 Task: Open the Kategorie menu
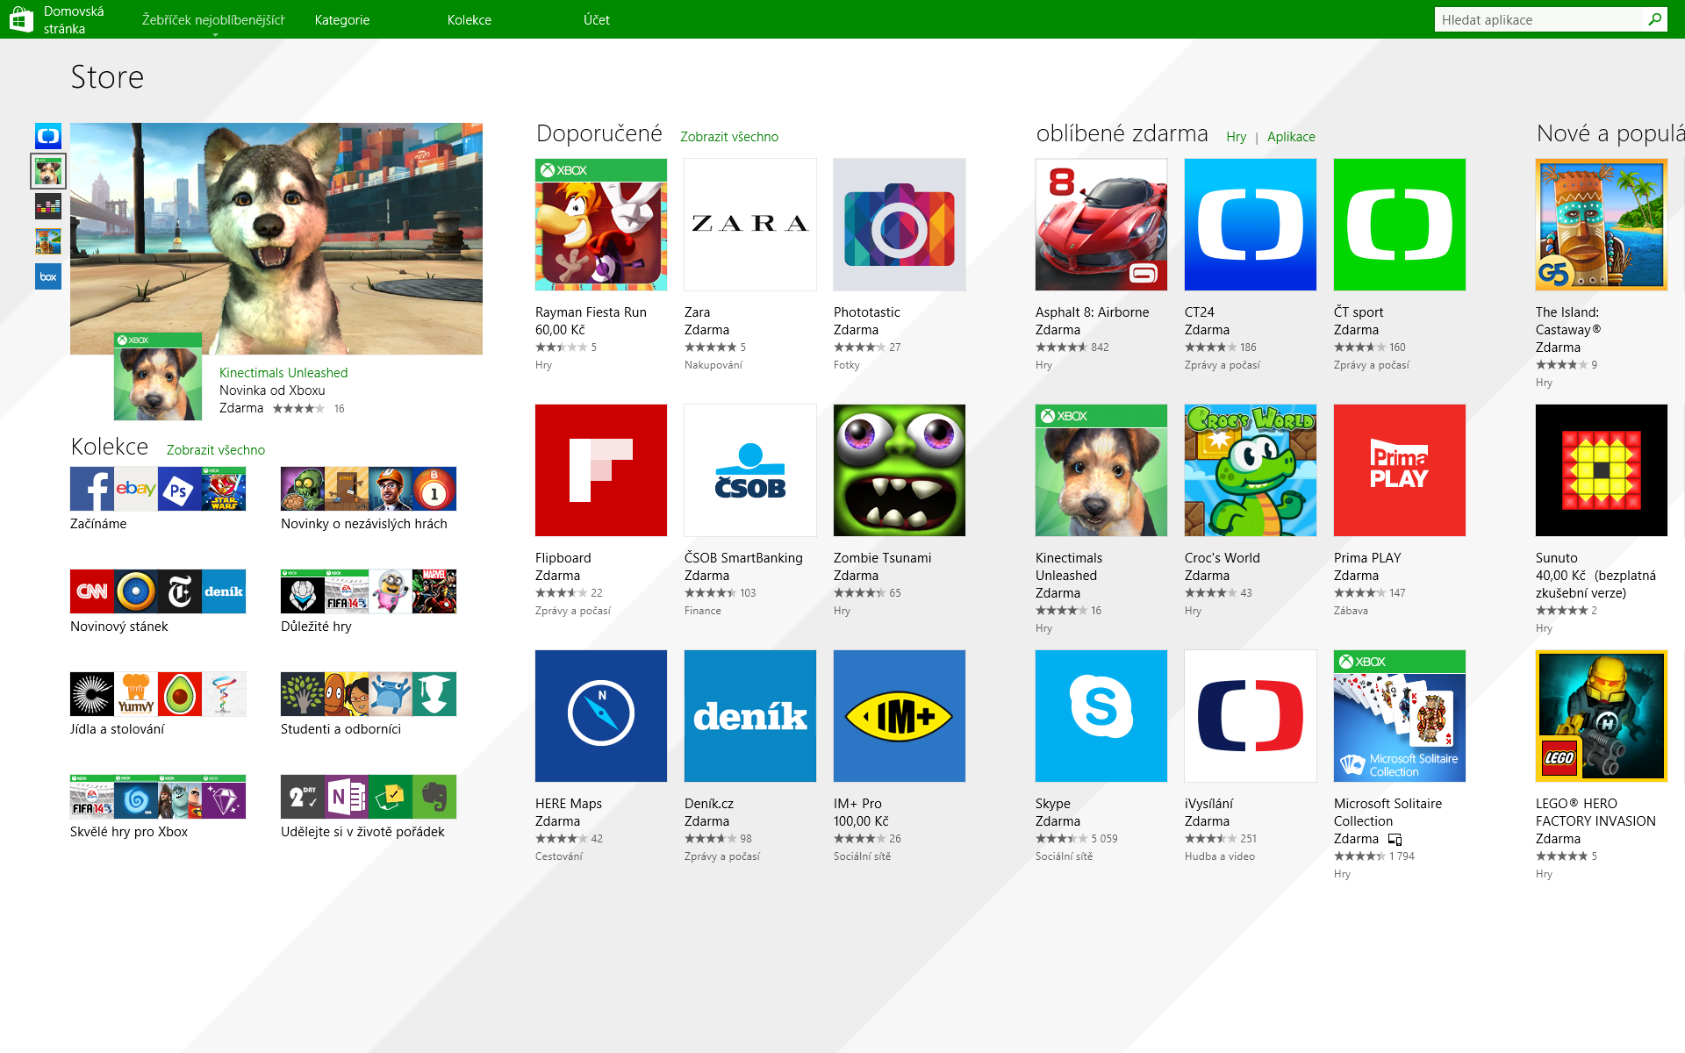pos(342,20)
